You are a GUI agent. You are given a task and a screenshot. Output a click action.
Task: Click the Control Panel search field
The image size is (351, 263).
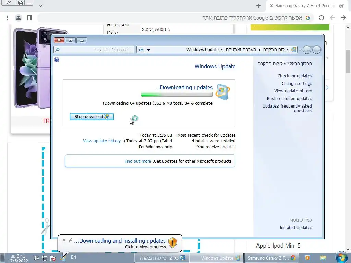94,50
